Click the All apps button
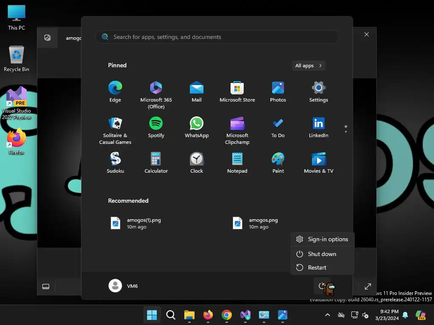Viewport: 434px width, 325px height. [x=309, y=66]
